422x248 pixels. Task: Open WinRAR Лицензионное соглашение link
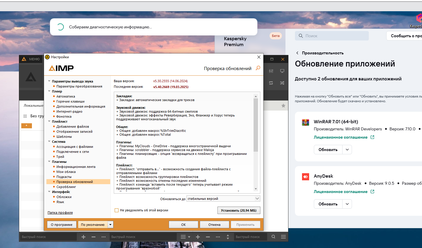click(x=340, y=137)
